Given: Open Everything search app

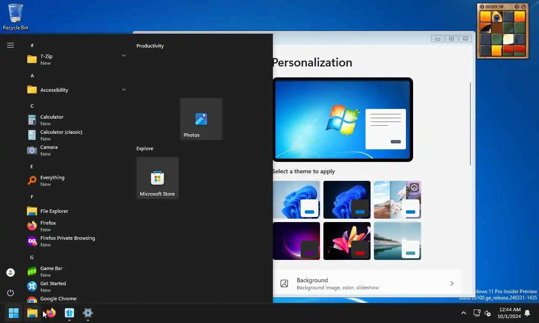Looking at the screenshot, I should coord(76,180).
